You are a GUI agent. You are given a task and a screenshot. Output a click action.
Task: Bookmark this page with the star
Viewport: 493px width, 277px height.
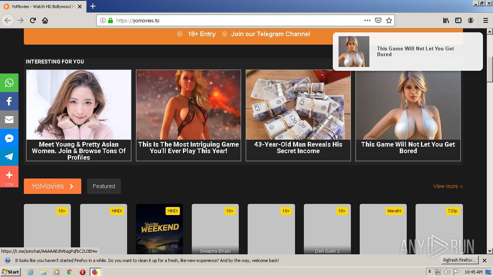click(389, 20)
